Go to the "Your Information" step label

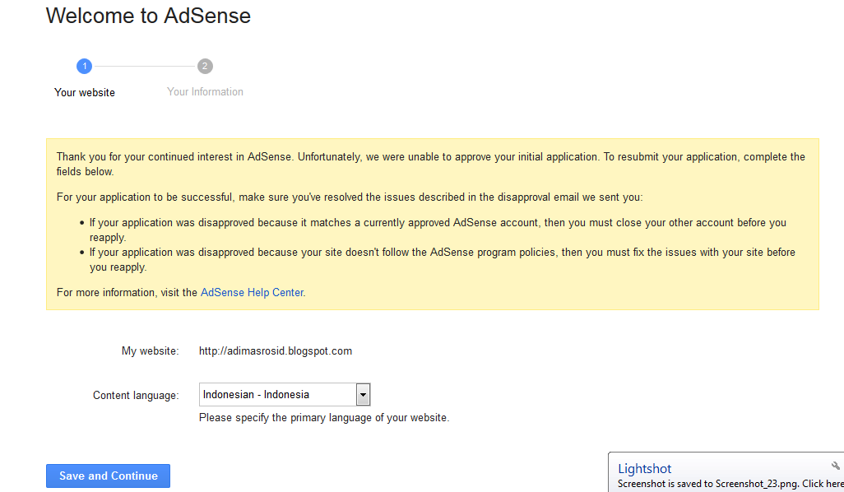coord(205,92)
